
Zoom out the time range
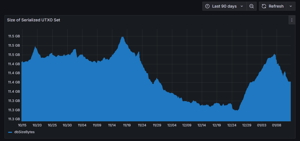point(252,6)
